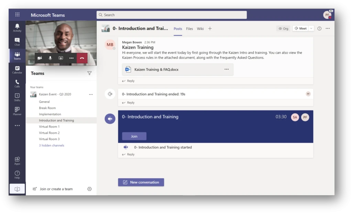Open the Wiki tab
352x213 pixels.
coord(200,29)
